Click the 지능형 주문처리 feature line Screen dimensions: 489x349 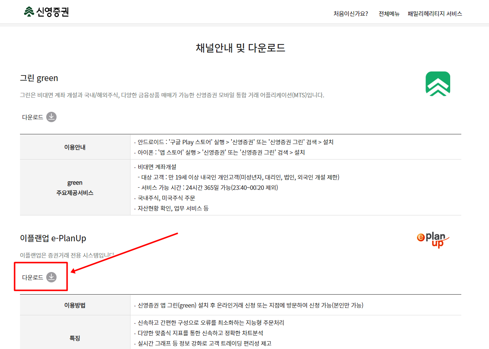click(209, 323)
